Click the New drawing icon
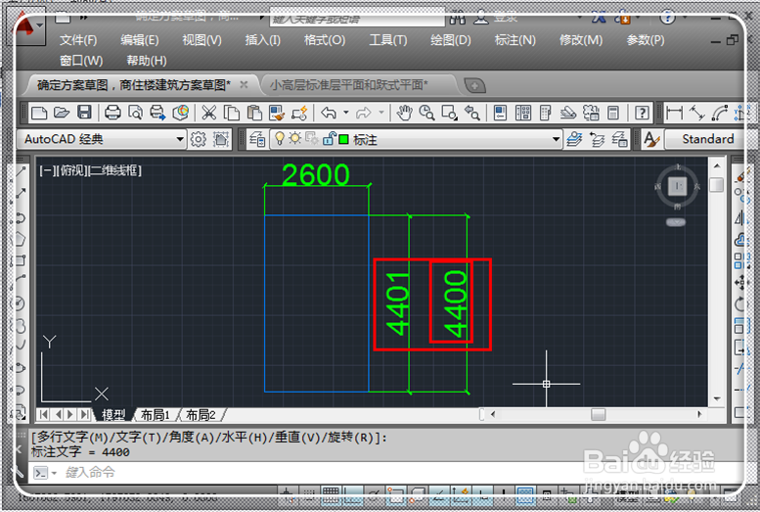760x512 pixels. coord(39,114)
